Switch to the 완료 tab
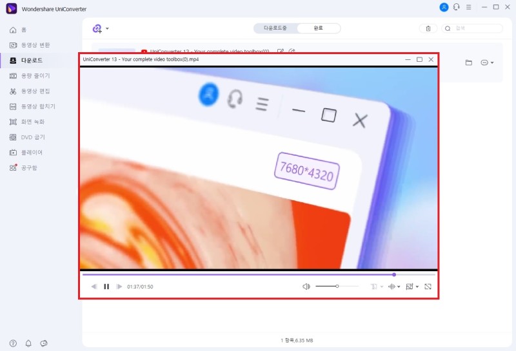 pos(318,28)
